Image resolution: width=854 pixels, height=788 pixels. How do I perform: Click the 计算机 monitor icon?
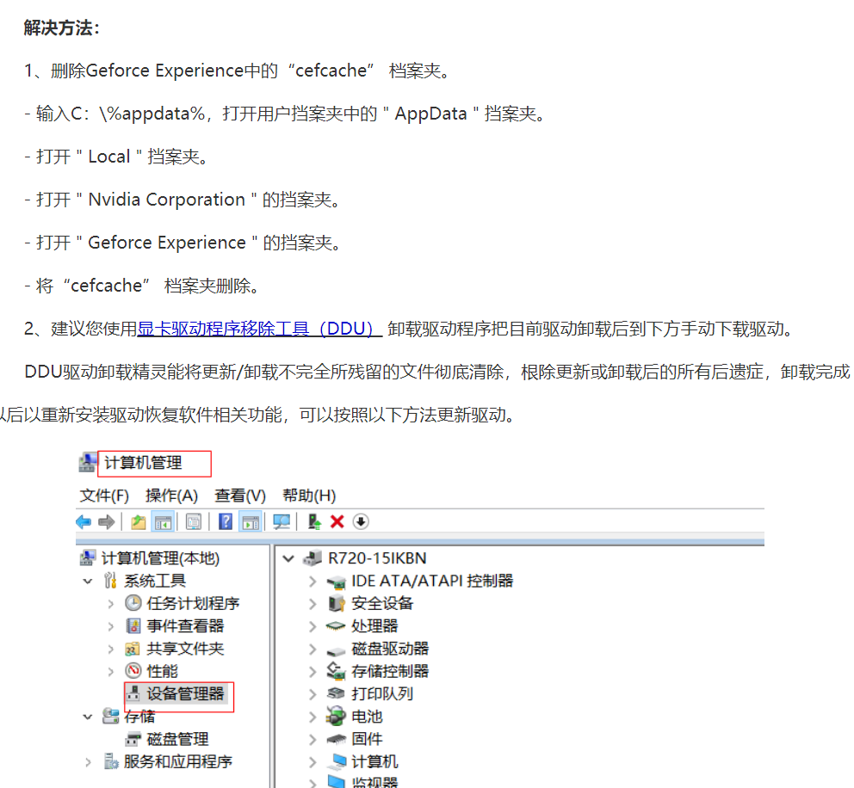(x=338, y=760)
